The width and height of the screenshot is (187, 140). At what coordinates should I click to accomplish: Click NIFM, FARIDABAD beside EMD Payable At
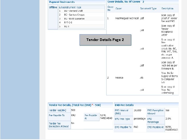(x=172, y=128)
